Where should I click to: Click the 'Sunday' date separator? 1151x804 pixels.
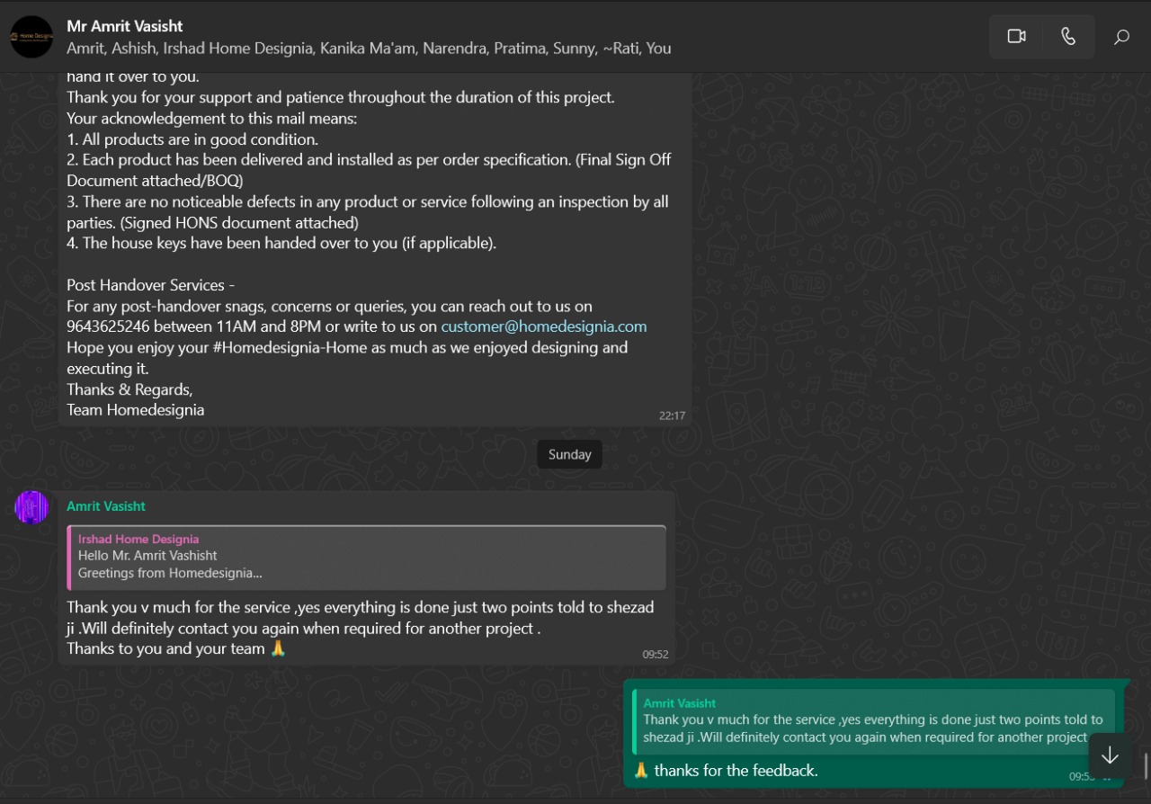point(570,454)
